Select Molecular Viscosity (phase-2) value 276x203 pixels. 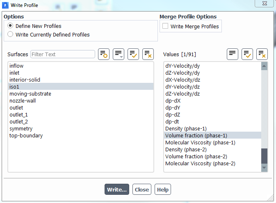pyautogui.click(x=212, y=163)
